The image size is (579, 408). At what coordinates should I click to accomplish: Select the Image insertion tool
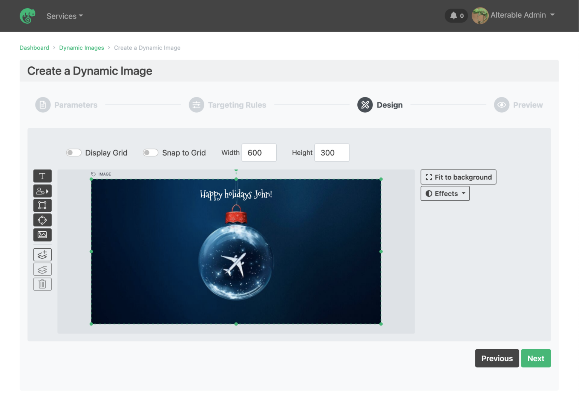42,235
